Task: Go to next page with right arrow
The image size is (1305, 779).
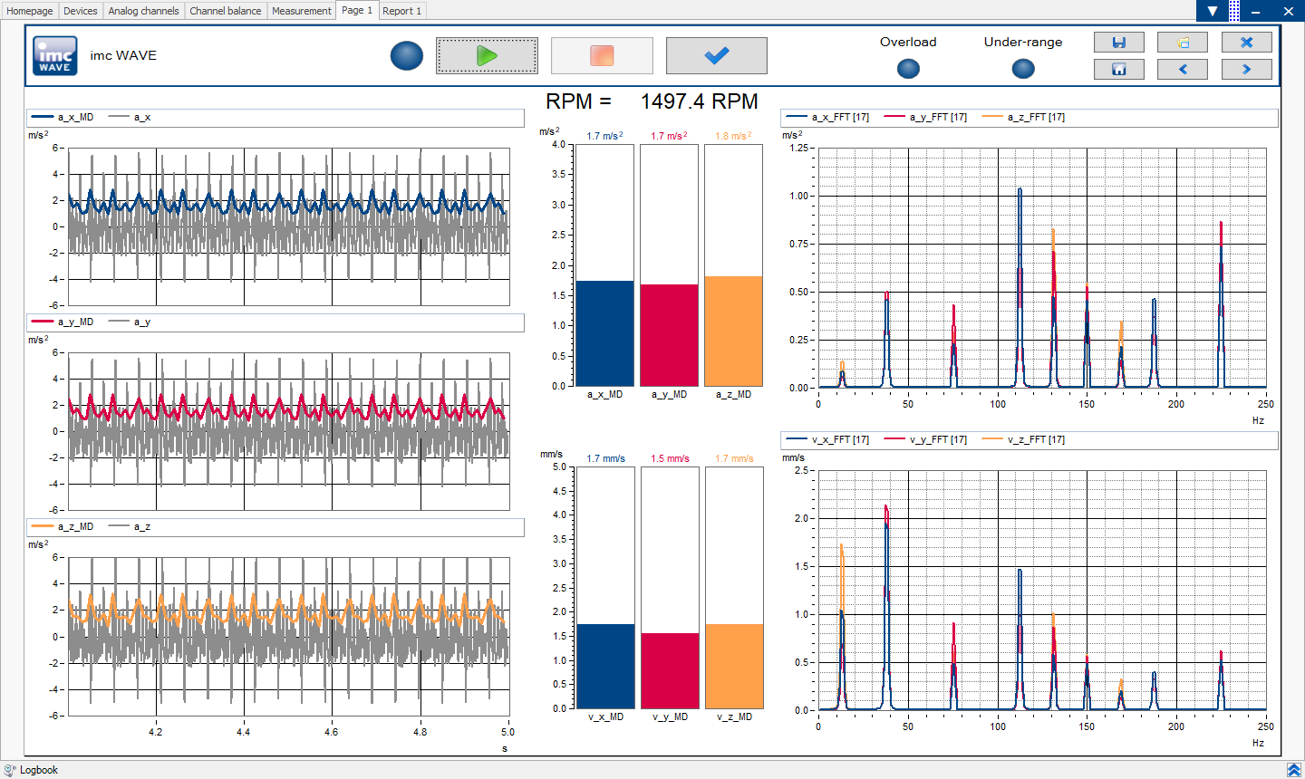Action: point(1246,70)
